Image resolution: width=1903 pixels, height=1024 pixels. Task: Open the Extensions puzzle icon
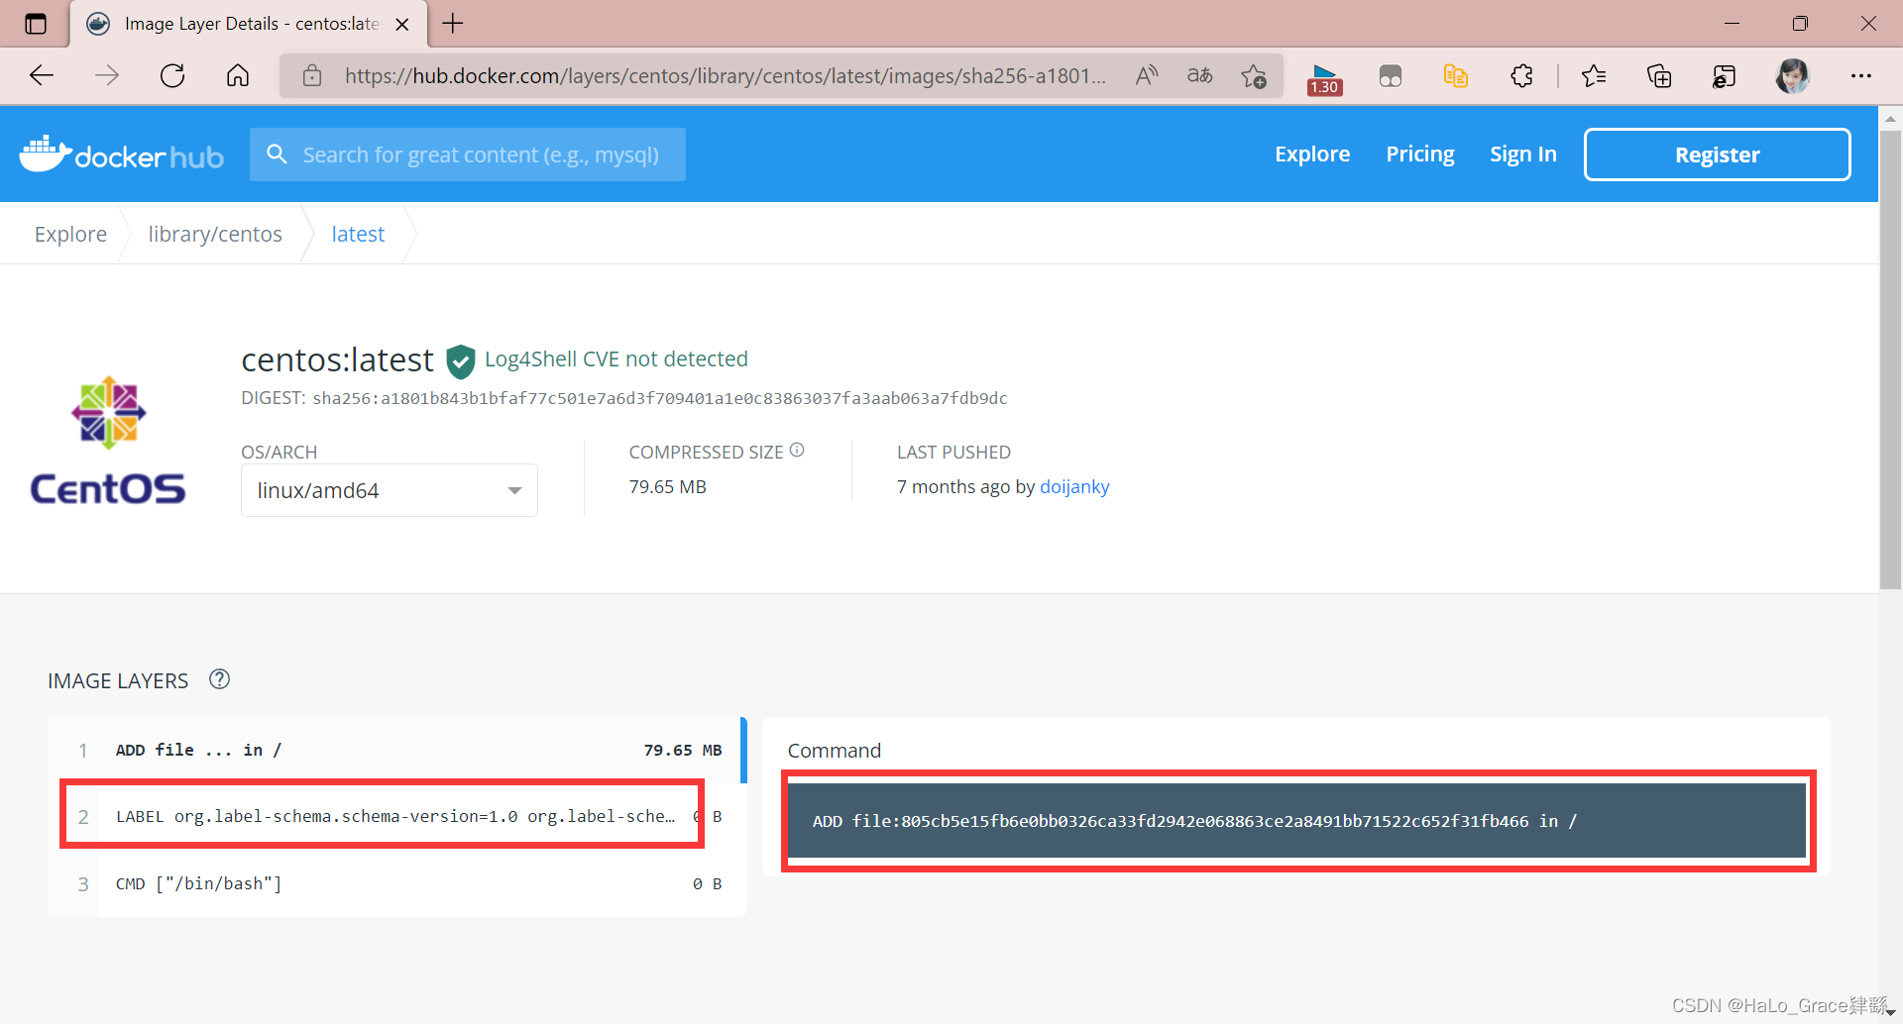[1521, 75]
